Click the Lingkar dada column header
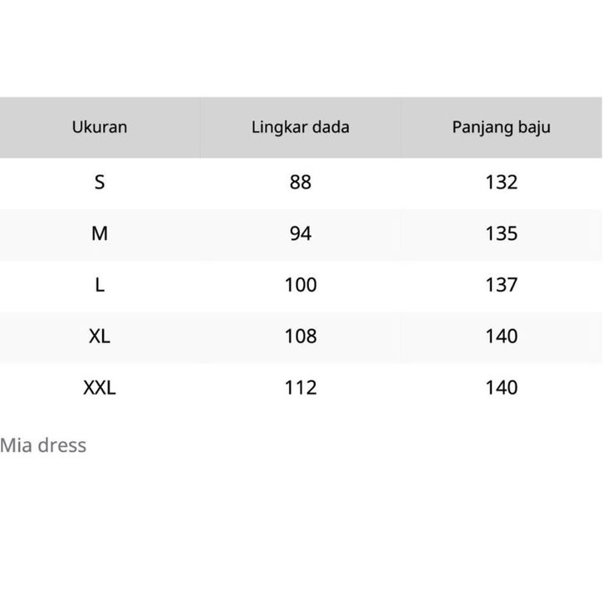Viewport: 603px width, 603px height. point(301,127)
